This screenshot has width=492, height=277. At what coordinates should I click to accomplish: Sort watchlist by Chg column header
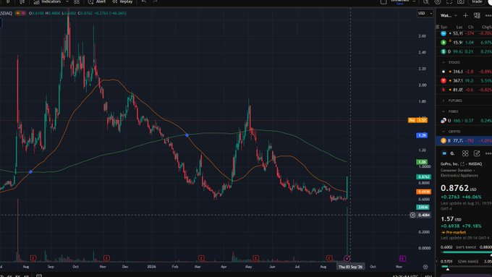pos(471,27)
